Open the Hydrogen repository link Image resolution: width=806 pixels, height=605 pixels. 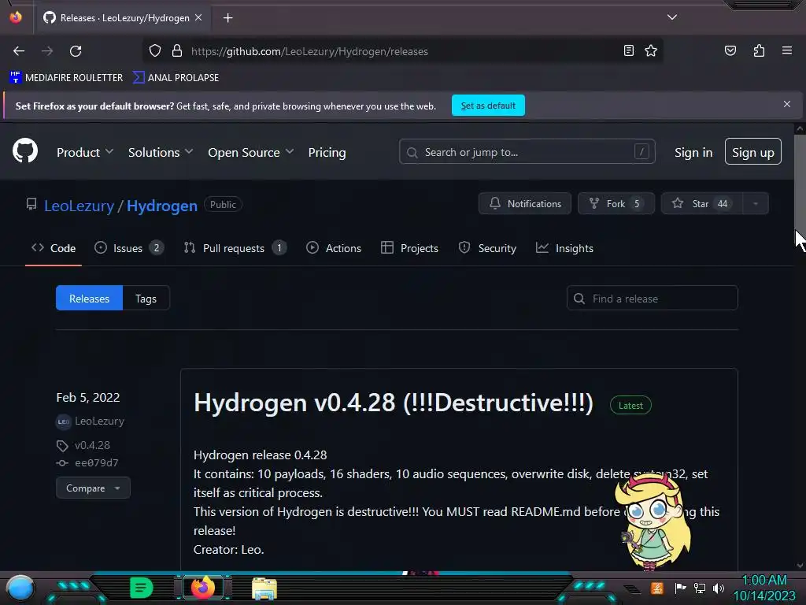pyautogui.click(x=162, y=206)
